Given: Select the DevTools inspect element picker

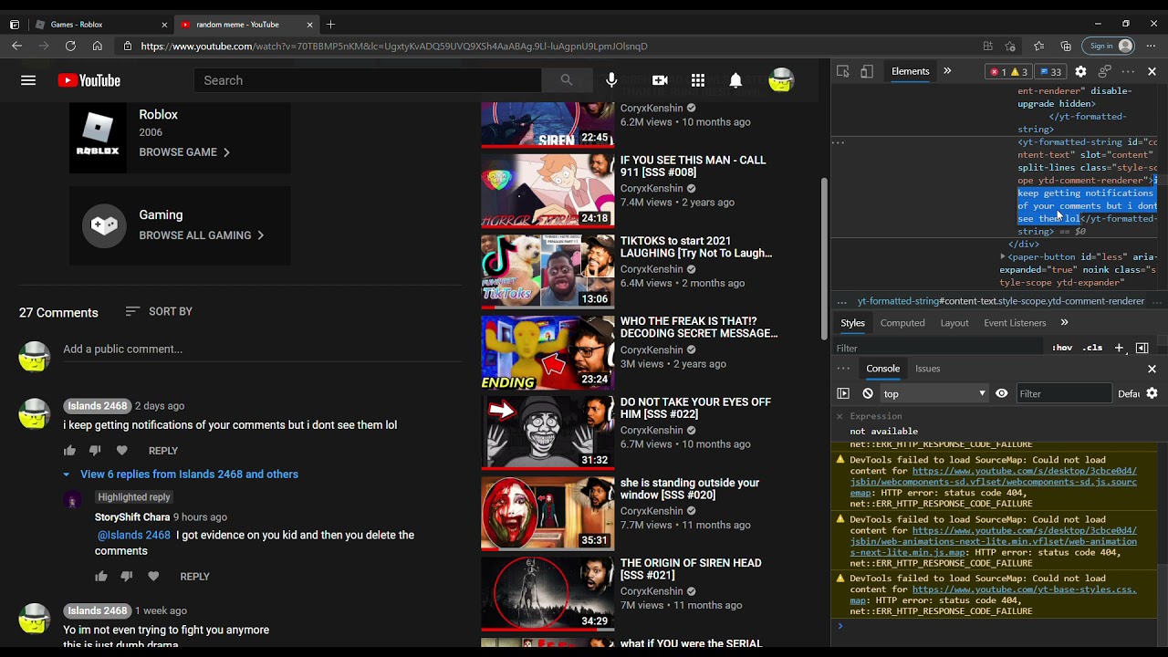Looking at the screenshot, I should 843,71.
